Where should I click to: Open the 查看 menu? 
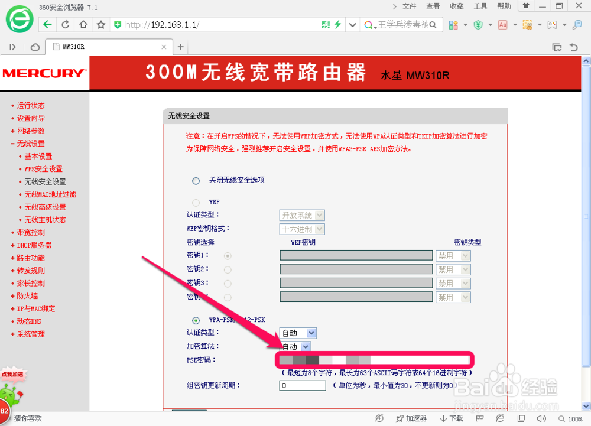433,6
